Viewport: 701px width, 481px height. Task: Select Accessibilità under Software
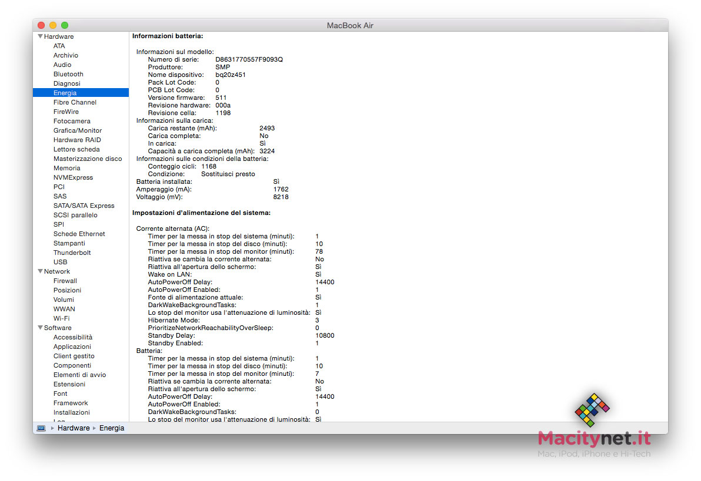click(x=73, y=337)
